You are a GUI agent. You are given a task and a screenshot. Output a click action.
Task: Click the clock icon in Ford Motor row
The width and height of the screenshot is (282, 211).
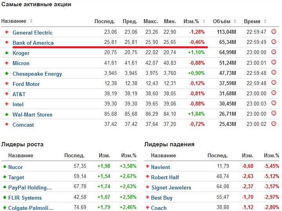point(274,84)
